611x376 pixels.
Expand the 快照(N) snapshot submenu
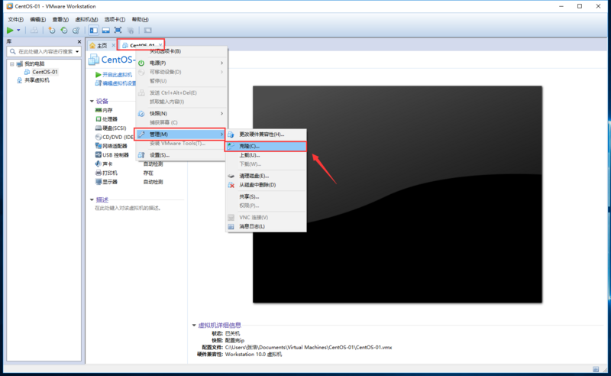coord(181,114)
